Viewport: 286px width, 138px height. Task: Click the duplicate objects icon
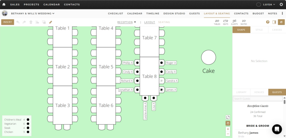(x=44, y=22)
